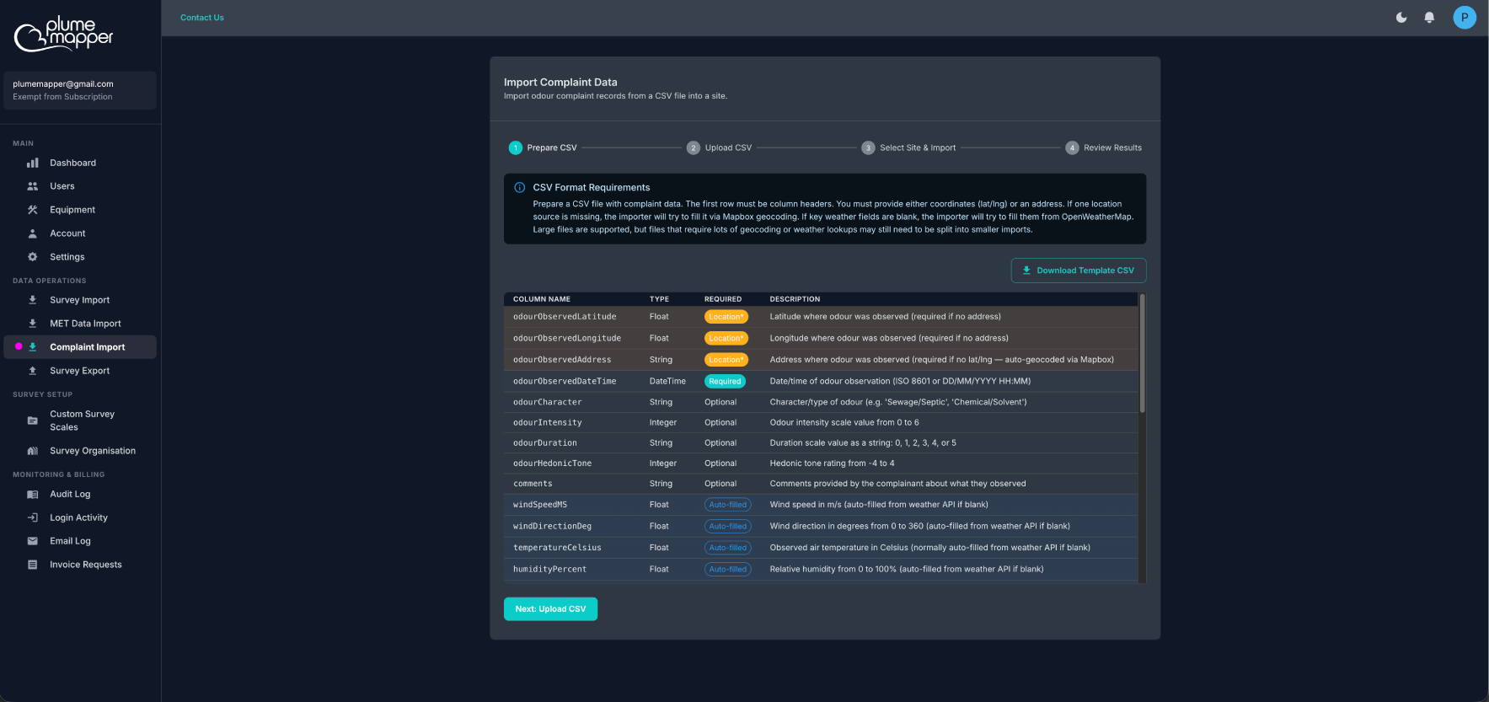
Task: Click the odourObservedLatitude column name
Action: point(565,317)
